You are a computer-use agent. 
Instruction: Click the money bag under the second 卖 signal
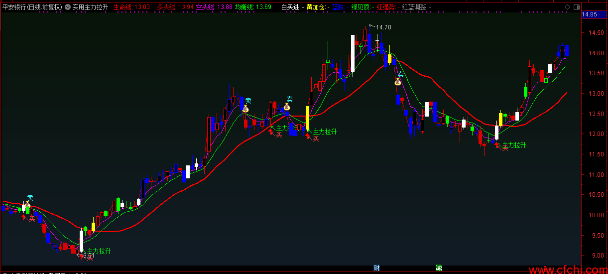245,108
